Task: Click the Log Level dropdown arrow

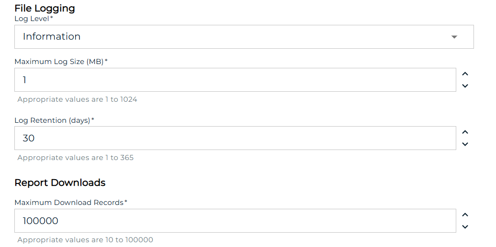Action: coord(454,37)
